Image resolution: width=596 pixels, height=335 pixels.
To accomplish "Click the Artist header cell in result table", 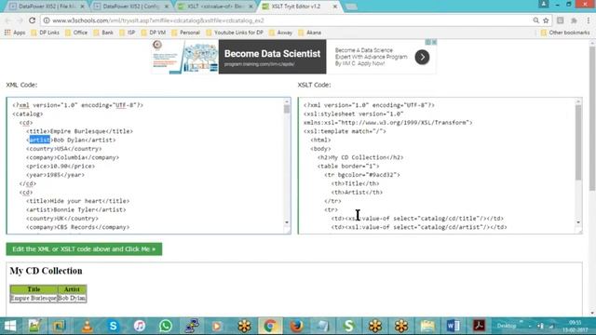I will pyautogui.click(x=72, y=289).
